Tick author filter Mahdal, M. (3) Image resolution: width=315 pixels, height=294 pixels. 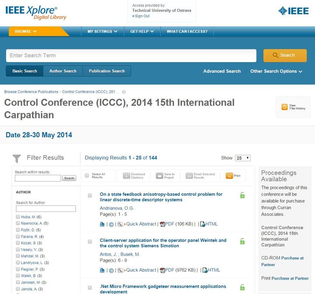[x=18, y=256]
